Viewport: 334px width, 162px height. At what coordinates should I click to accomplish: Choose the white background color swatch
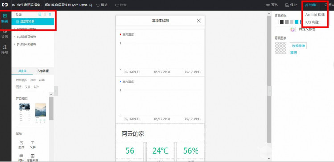click(277, 22)
